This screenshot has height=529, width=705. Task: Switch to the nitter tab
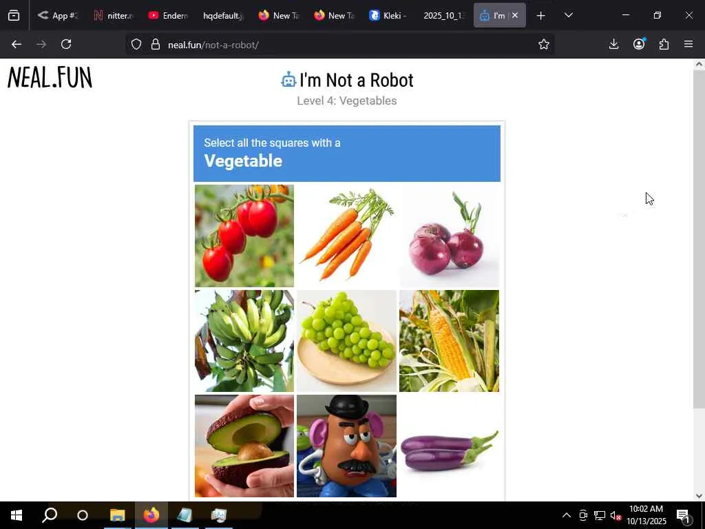pyautogui.click(x=114, y=15)
